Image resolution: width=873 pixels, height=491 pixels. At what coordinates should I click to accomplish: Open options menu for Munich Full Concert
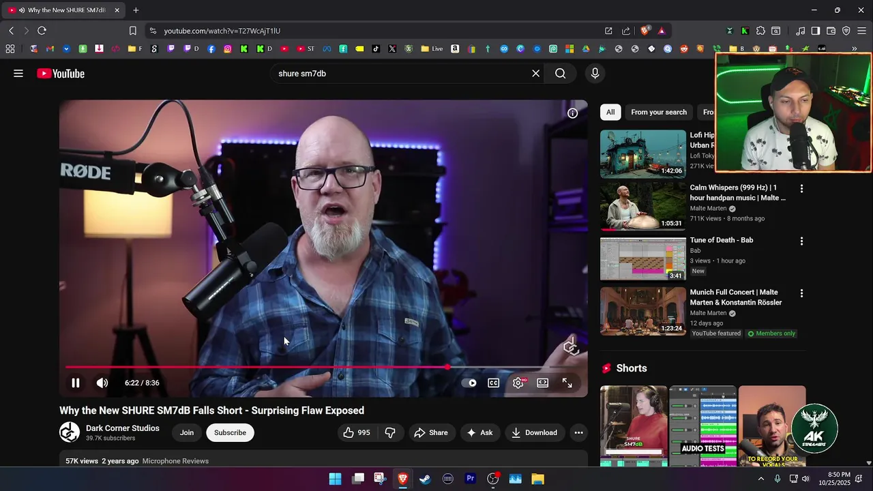tap(801, 293)
